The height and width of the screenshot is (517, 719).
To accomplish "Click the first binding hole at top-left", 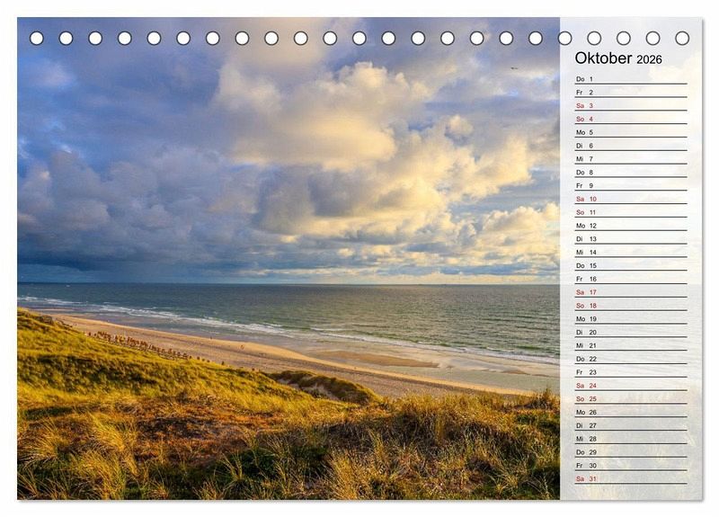I will click(x=37, y=39).
